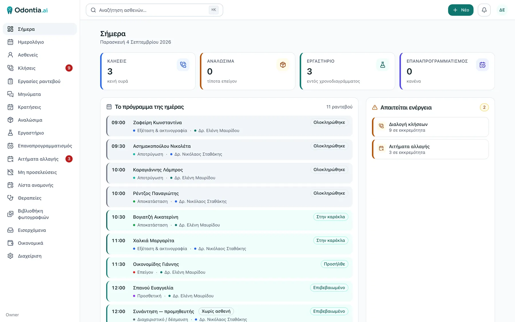Open Εργαστήριο sidebar item
The image size is (515, 322).
click(x=40, y=133)
